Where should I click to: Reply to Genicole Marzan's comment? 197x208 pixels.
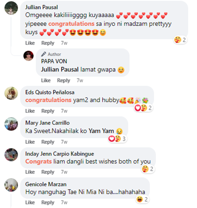click(x=48, y=202)
